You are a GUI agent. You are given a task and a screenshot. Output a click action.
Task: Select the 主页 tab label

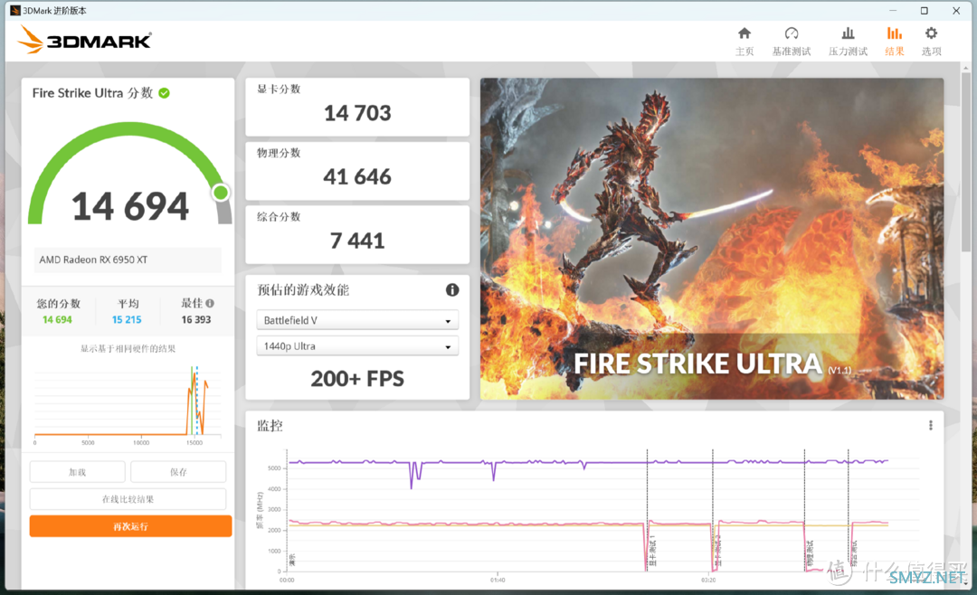[745, 51]
